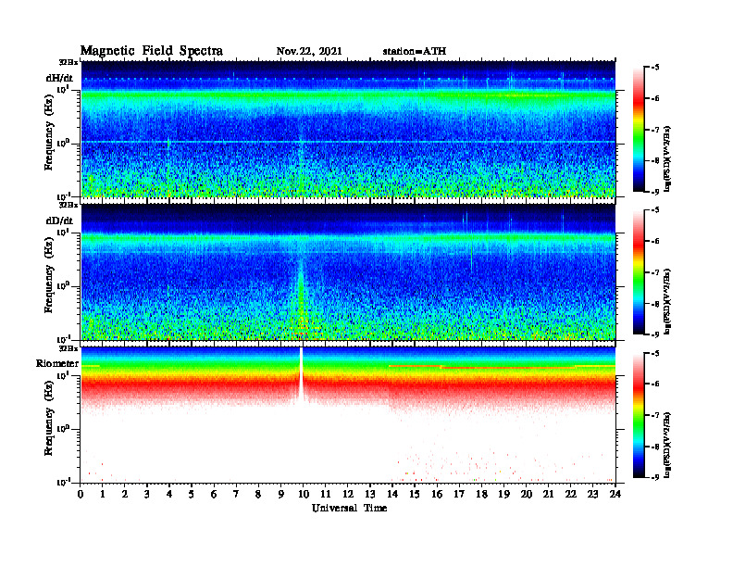Screen dimensions: 733x567
Task: Click hour '24' on the time axis
Action: [615, 494]
